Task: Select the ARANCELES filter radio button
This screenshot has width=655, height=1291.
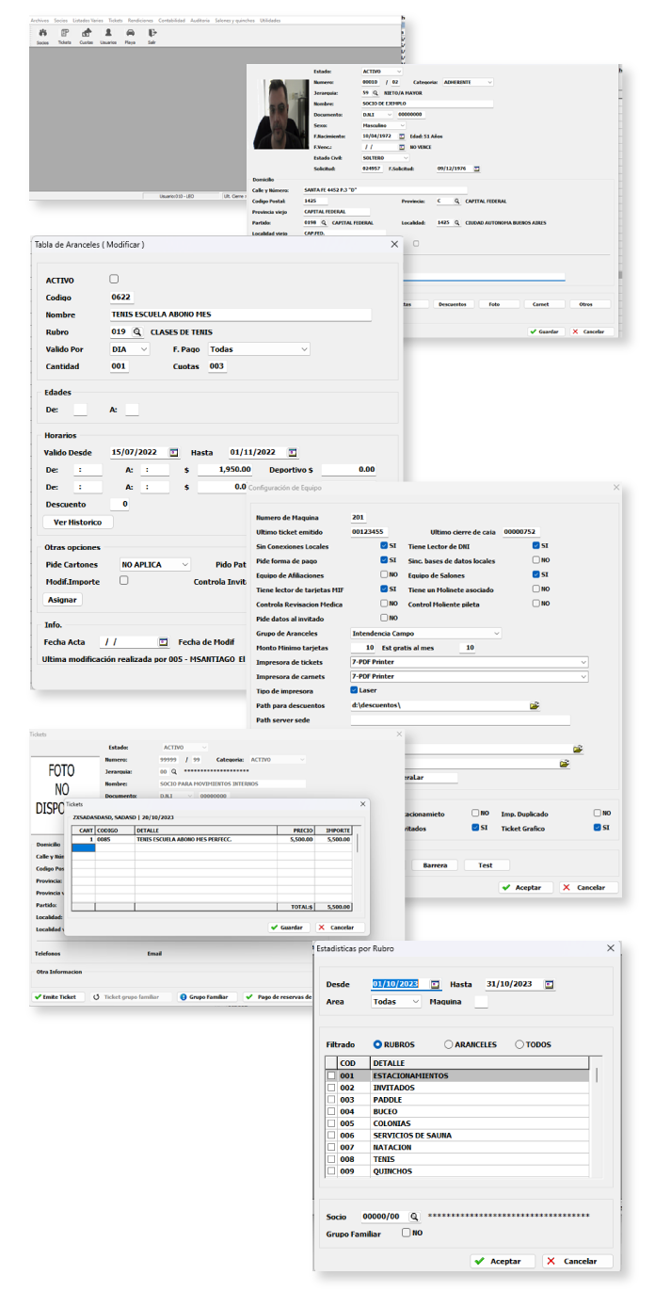Action: pyautogui.click(x=448, y=1044)
